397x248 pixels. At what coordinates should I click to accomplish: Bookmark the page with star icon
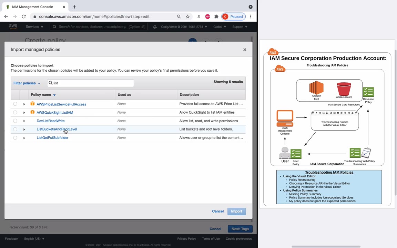(x=187, y=17)
